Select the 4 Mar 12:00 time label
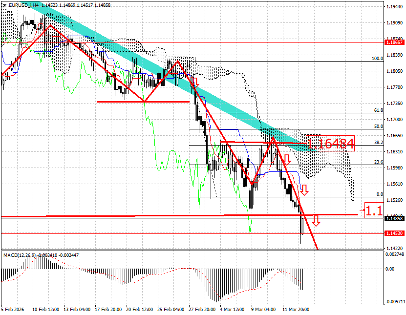 (232, 310)
